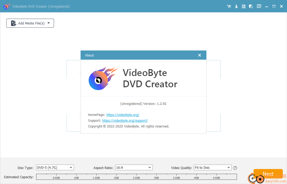Click the Copyright 2022-2025 VideoByte text
Image resolution: width=287 pixels, height=184 pixels.
128,126
